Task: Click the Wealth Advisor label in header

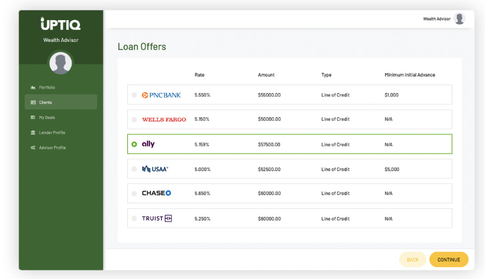Action: click(437, 19)
